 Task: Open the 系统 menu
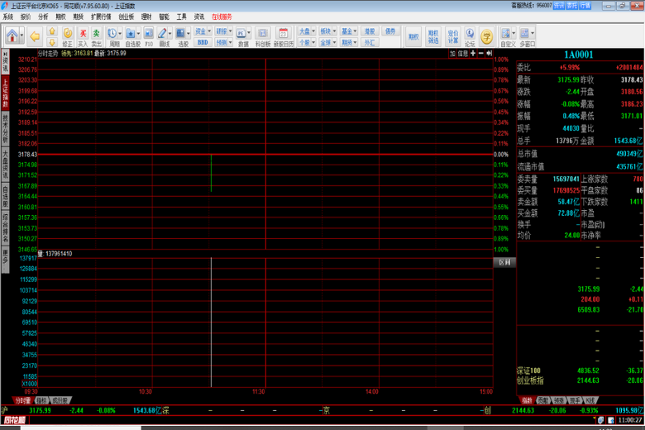tap(7, 17)
